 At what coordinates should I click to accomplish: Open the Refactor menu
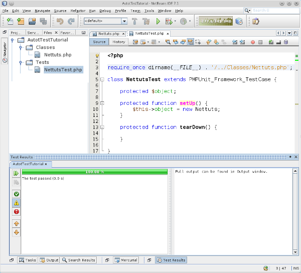(78, 11)
